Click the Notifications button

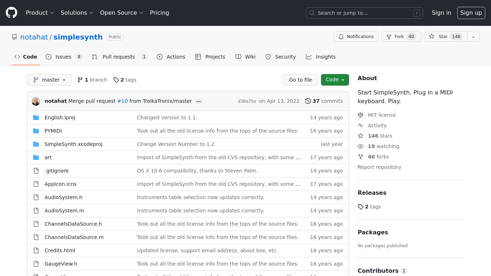pos(356,37)
